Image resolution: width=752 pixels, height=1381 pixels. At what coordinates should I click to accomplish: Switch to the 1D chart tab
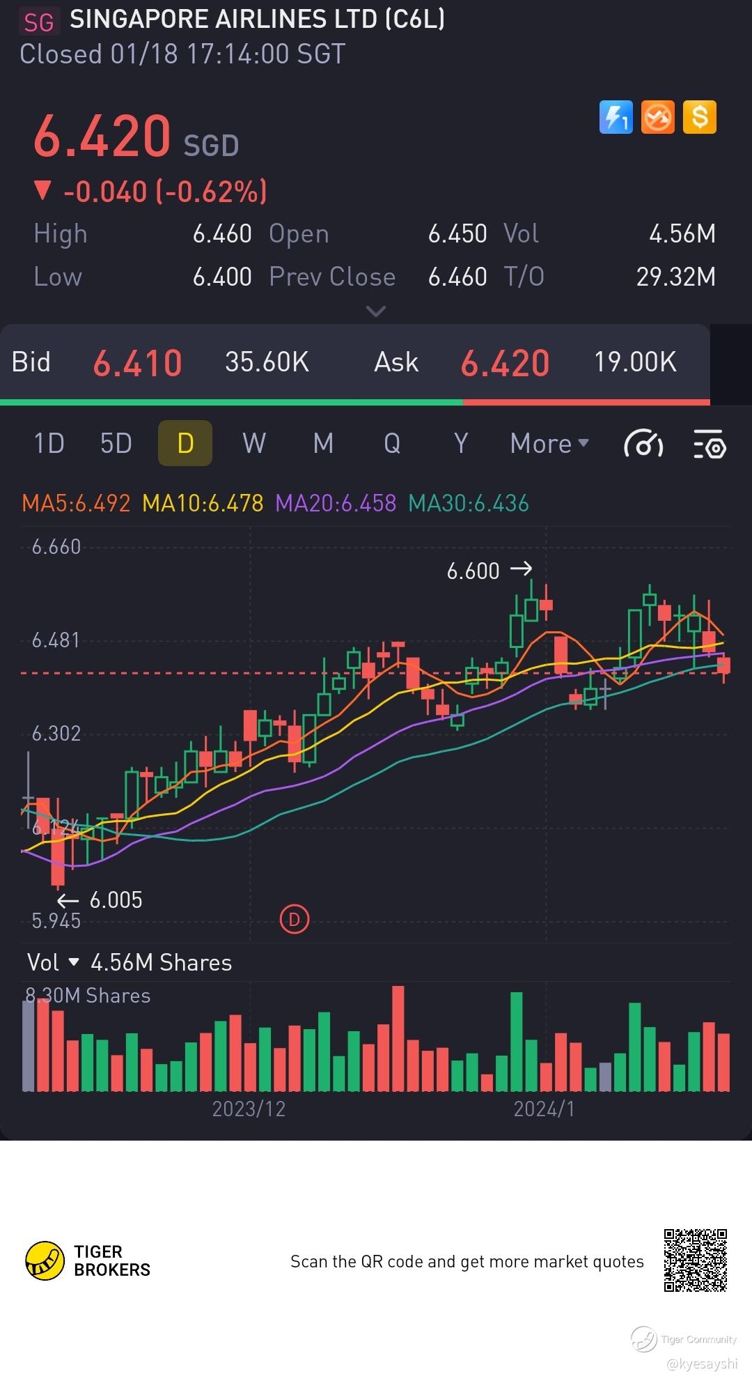(x=49, y=443)
